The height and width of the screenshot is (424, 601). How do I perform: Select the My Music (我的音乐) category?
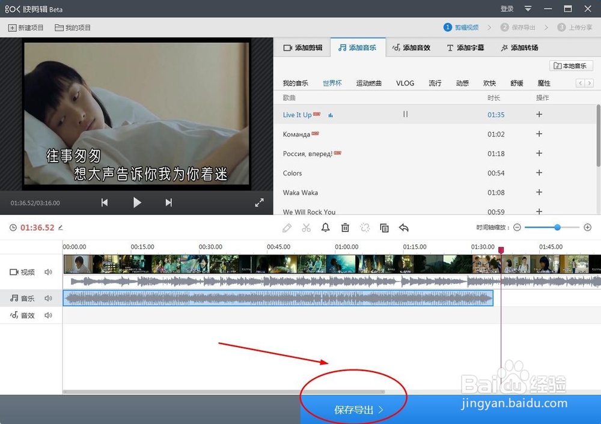tap(295, 83)
